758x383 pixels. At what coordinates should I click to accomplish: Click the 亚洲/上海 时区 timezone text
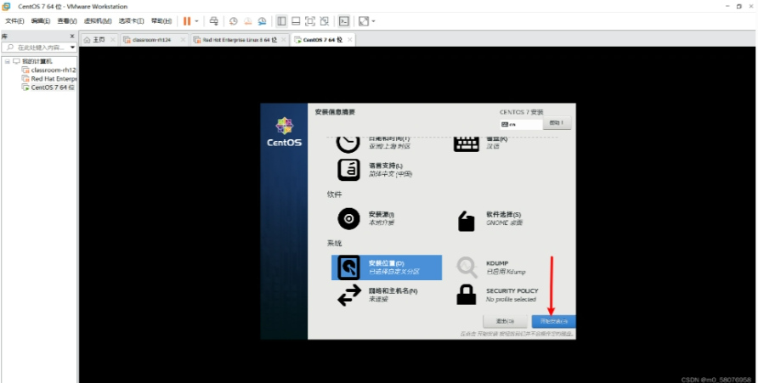click(x=390, y=146)
